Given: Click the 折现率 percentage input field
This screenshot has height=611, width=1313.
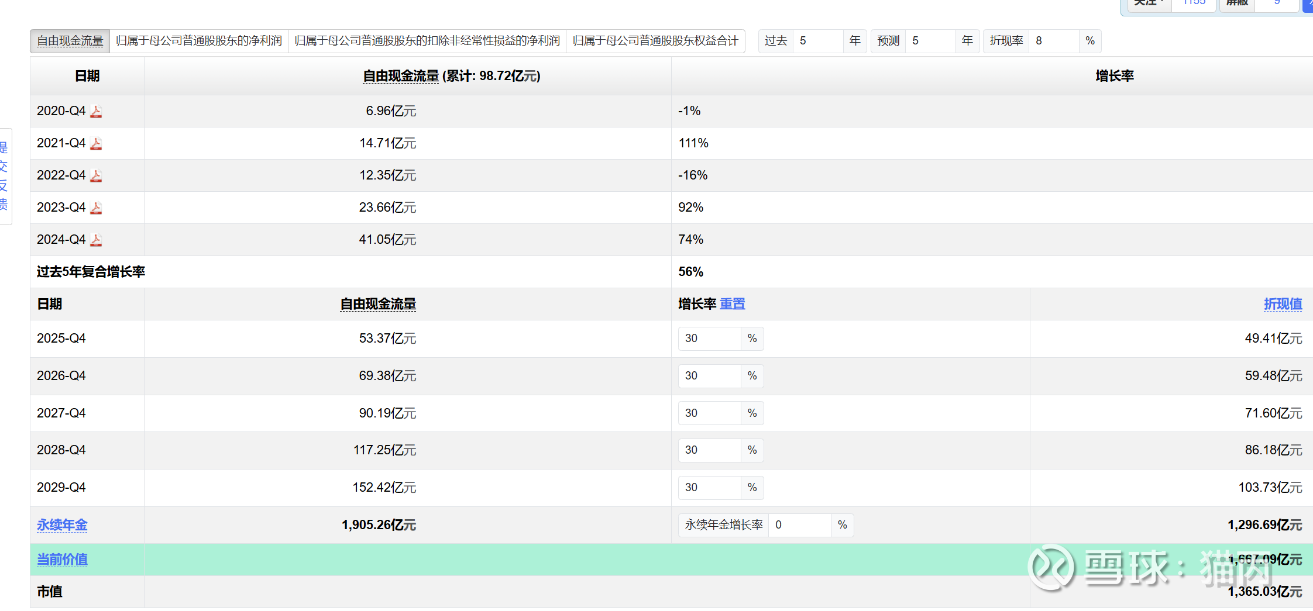Looking at the screenshot, I should 1053,41.
